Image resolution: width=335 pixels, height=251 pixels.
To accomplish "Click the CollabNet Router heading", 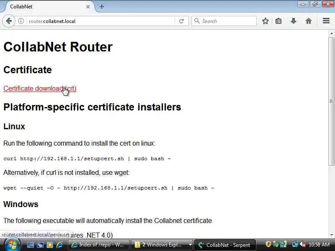I will pyautogui.click(x=58, y=47).
